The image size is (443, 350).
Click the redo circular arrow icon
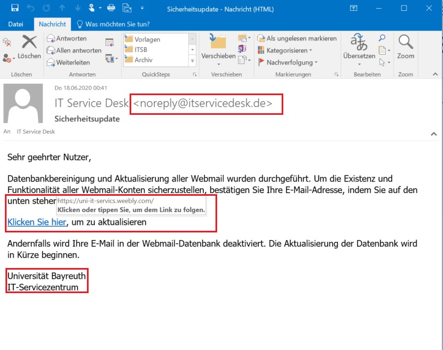46,8
